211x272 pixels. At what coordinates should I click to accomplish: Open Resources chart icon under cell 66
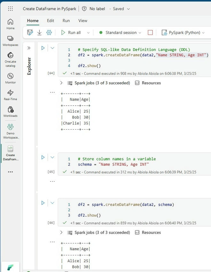pos(137,232)
